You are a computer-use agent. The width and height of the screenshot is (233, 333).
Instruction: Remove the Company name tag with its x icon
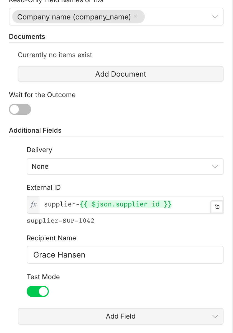(135, 16)
